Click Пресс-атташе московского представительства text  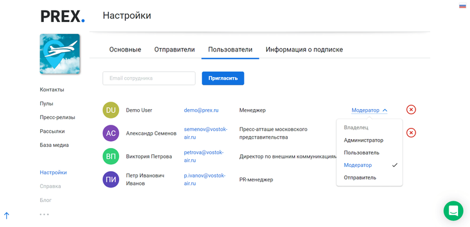[x=273, y=133]
